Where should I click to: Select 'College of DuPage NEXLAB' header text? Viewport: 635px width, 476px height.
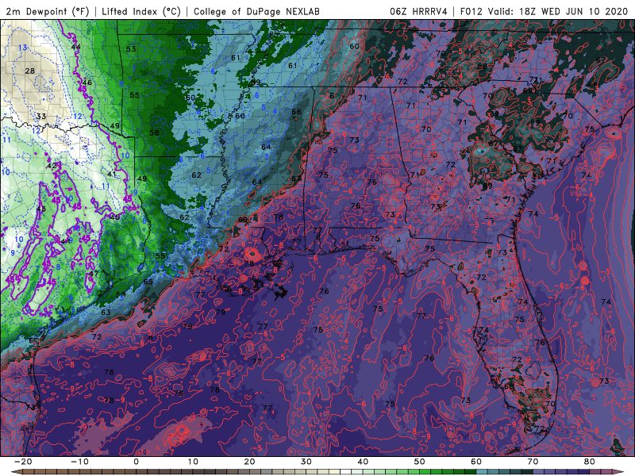(x=256, y=11)
